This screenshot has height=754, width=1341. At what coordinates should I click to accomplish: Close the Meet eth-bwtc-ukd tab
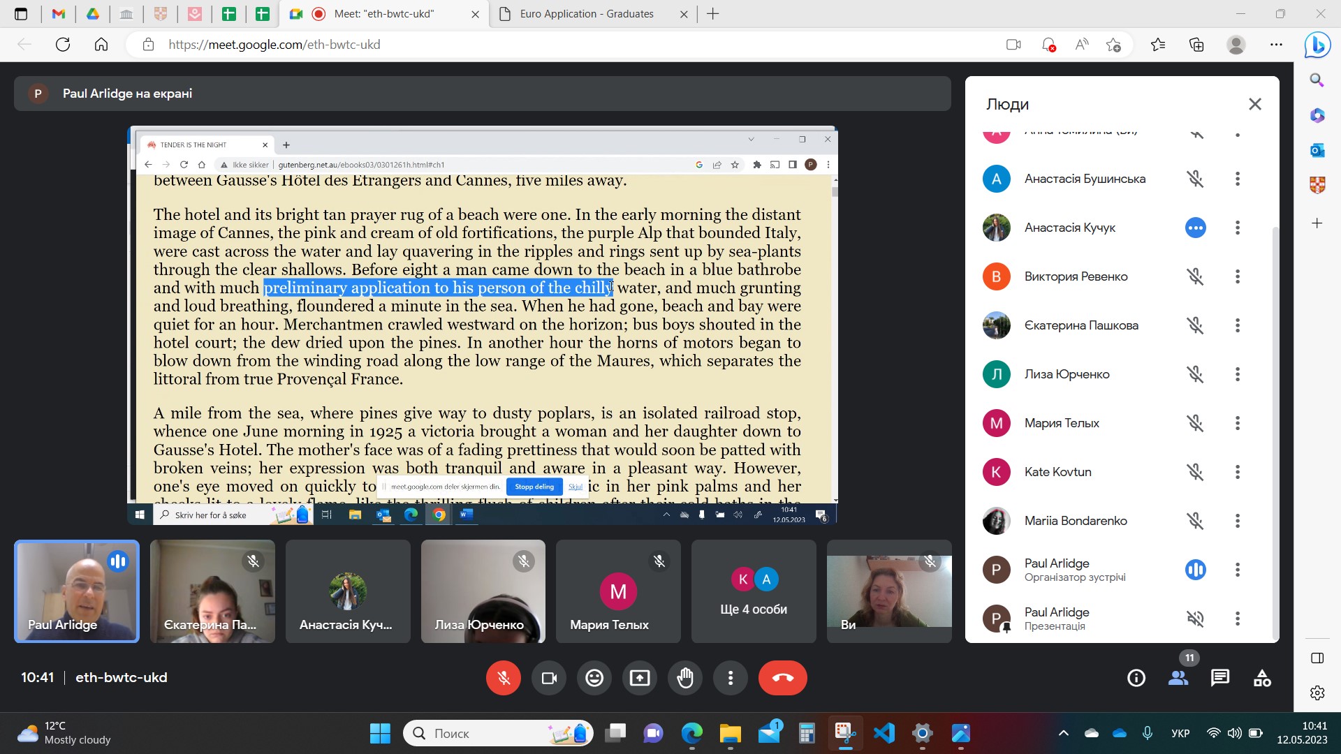[475, 14]
